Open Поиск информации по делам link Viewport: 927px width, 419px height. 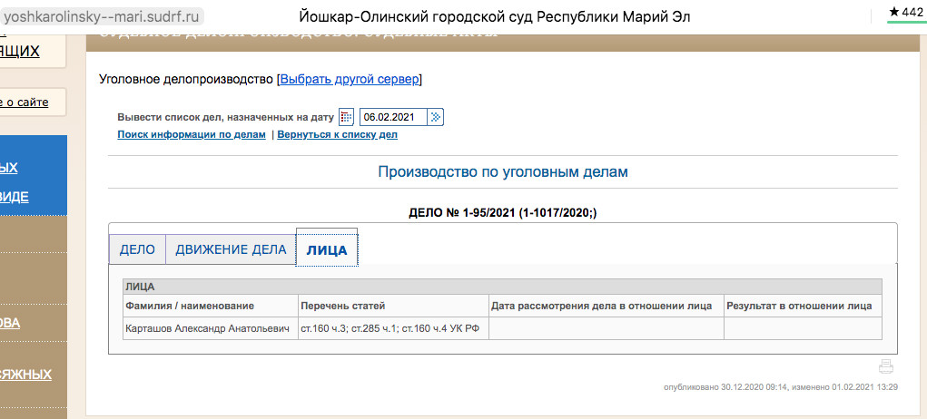(x=192, y=134)
